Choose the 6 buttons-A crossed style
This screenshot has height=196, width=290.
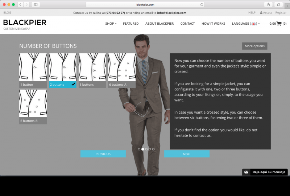[x=122, y=70]
